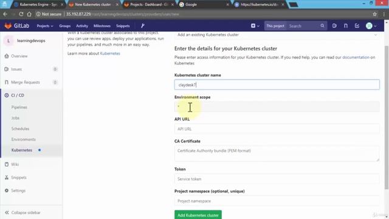Open Chrome three-dot menu

click(384, 14)
